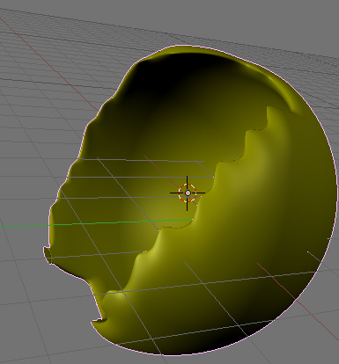The image size is (339, 364).
Task: Click the 3D cursor crosshair
Action: tap(188, 193)
